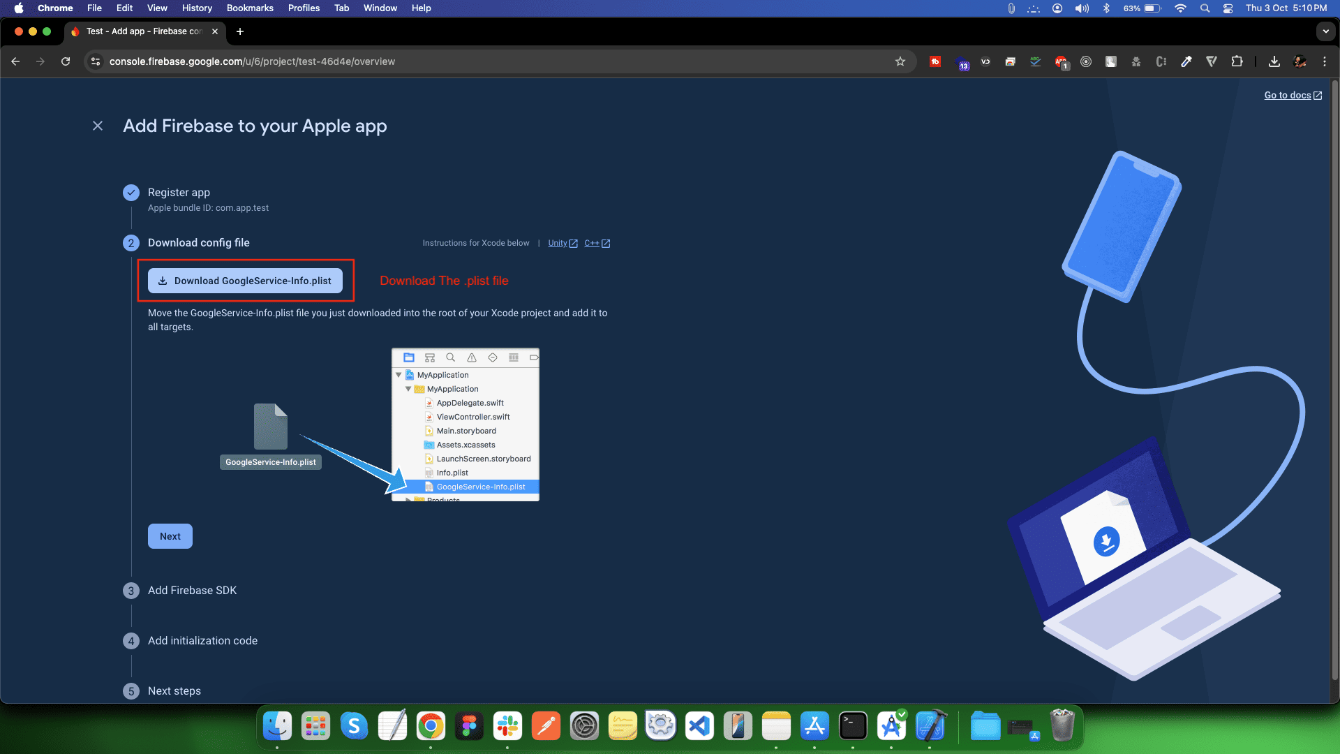This screenshot has width=1340, height=754.
Task: Open the site information icon in address bar
Action: (x=95, y=61)
